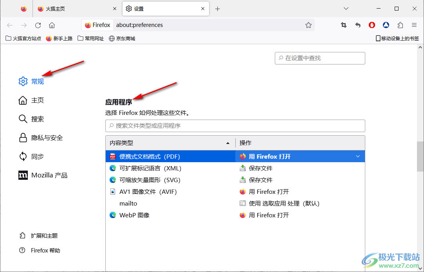Select the AV1 图像文件 (AVIF) row

(235, 191)
